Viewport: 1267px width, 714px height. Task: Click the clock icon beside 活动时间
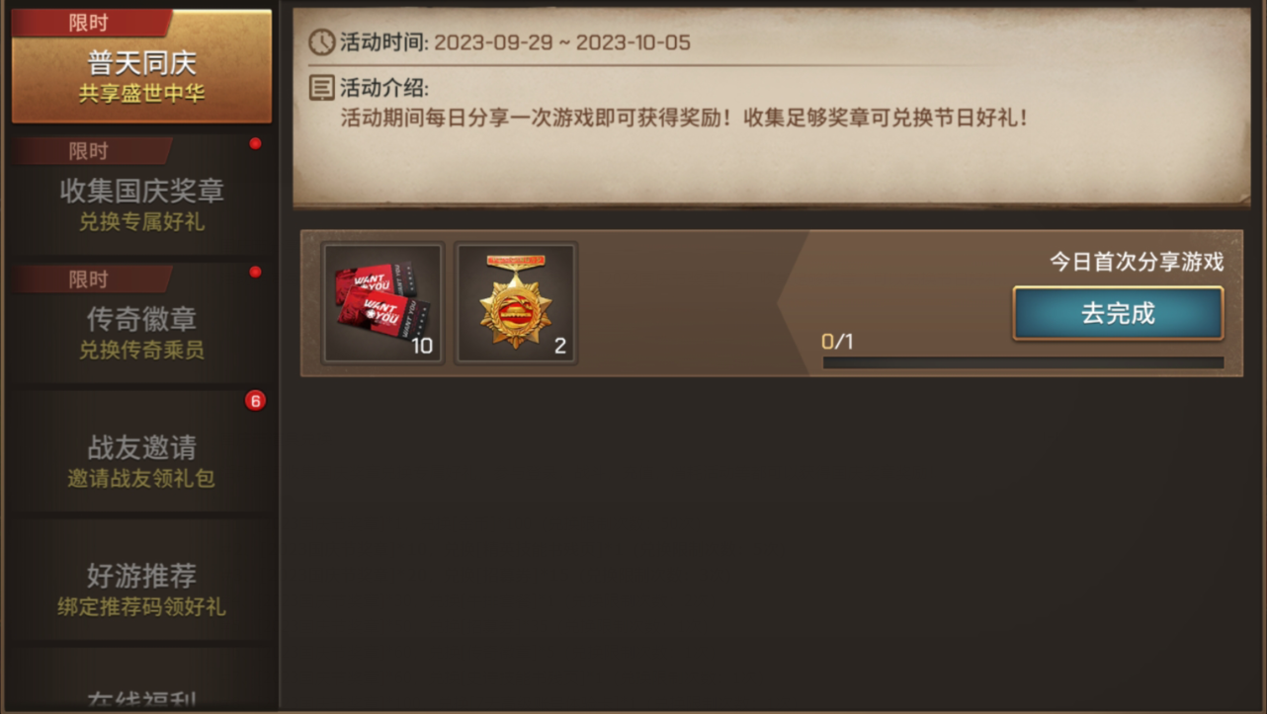322,42
